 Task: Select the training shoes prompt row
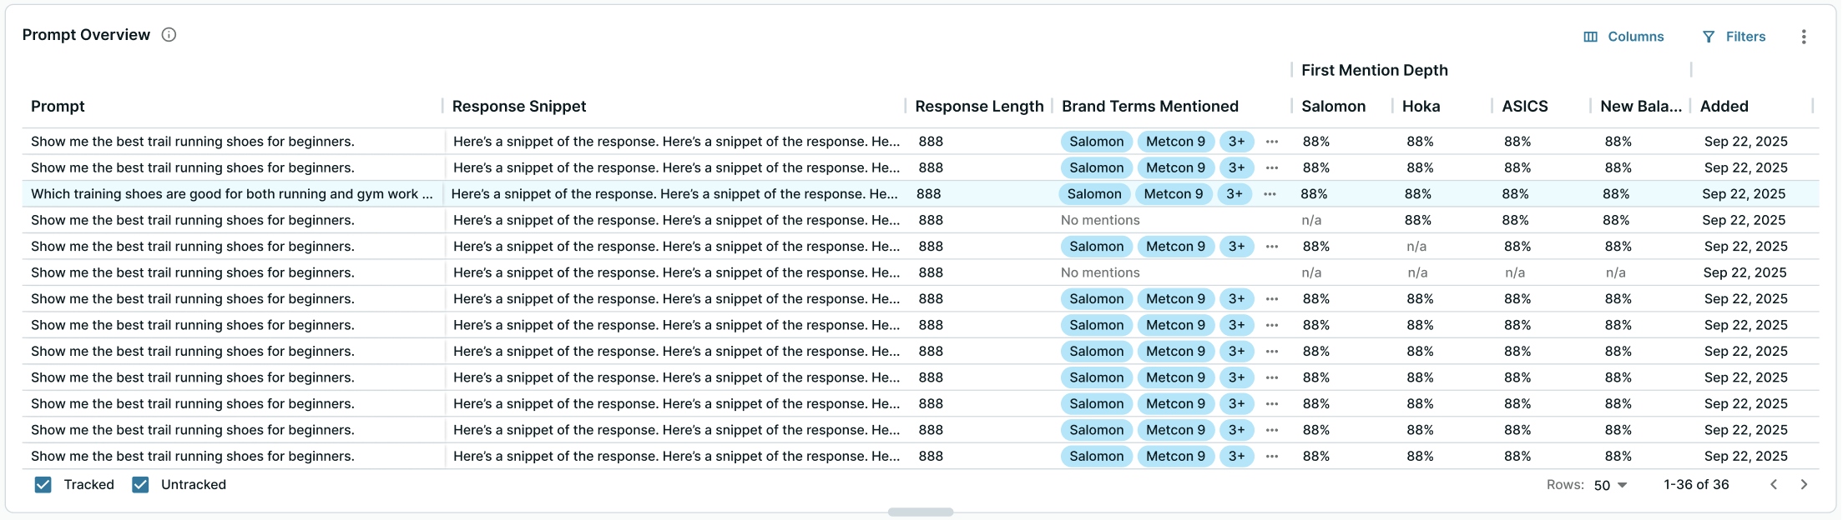pos(231,194)
